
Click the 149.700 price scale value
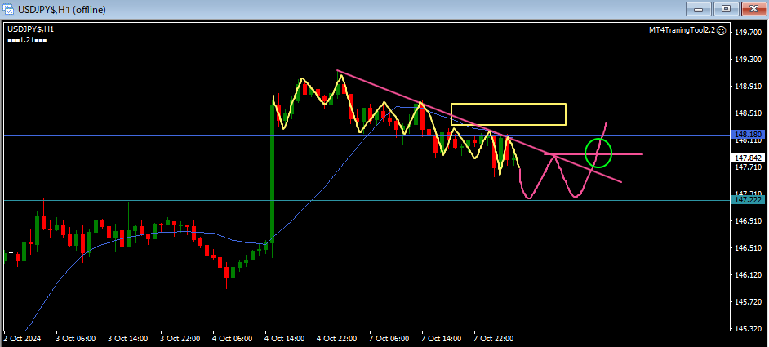click(x=748, y=33)
